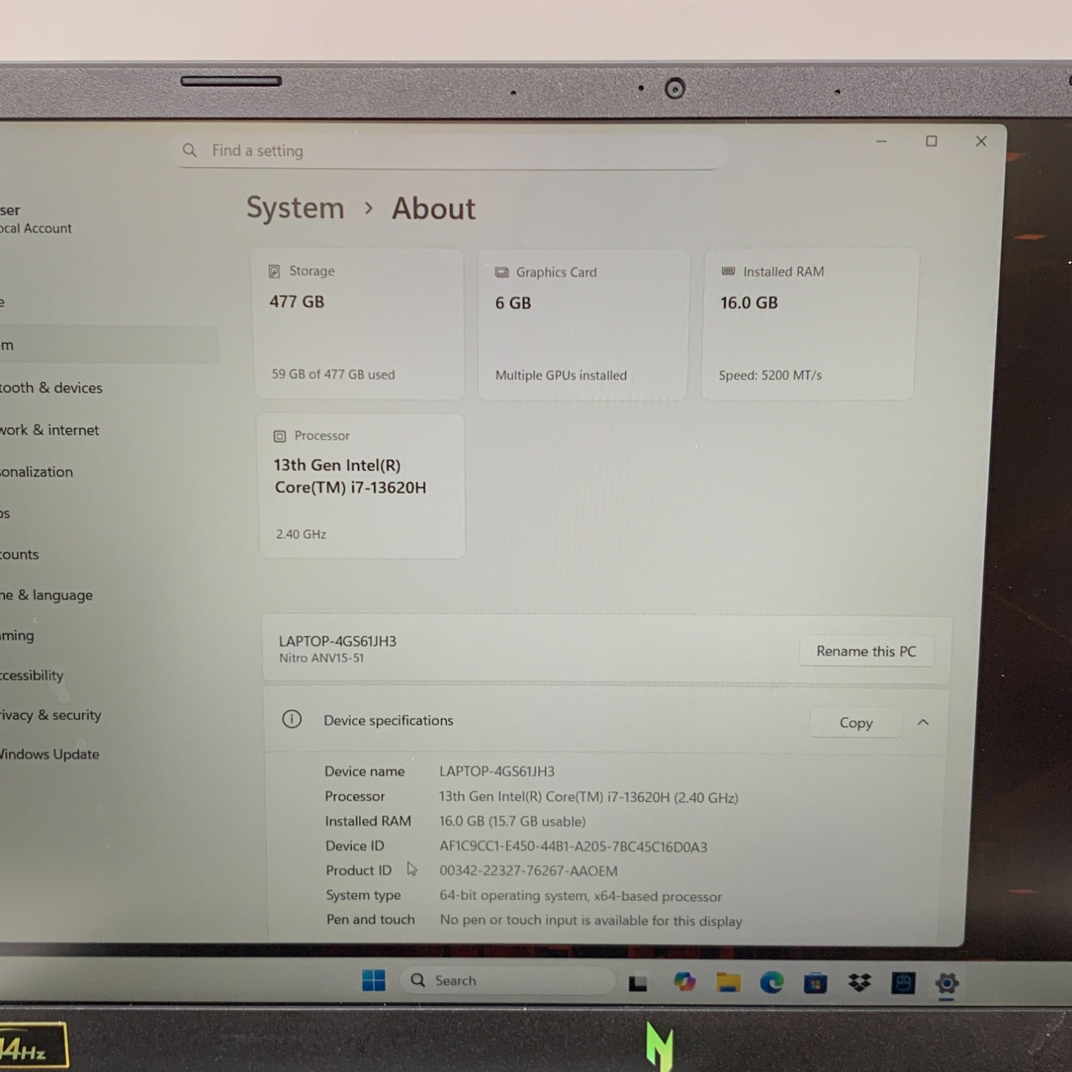Open the Graphics Card info card
The image size is (1072, 1072).
pyautogui.click(x=583, y=324)
